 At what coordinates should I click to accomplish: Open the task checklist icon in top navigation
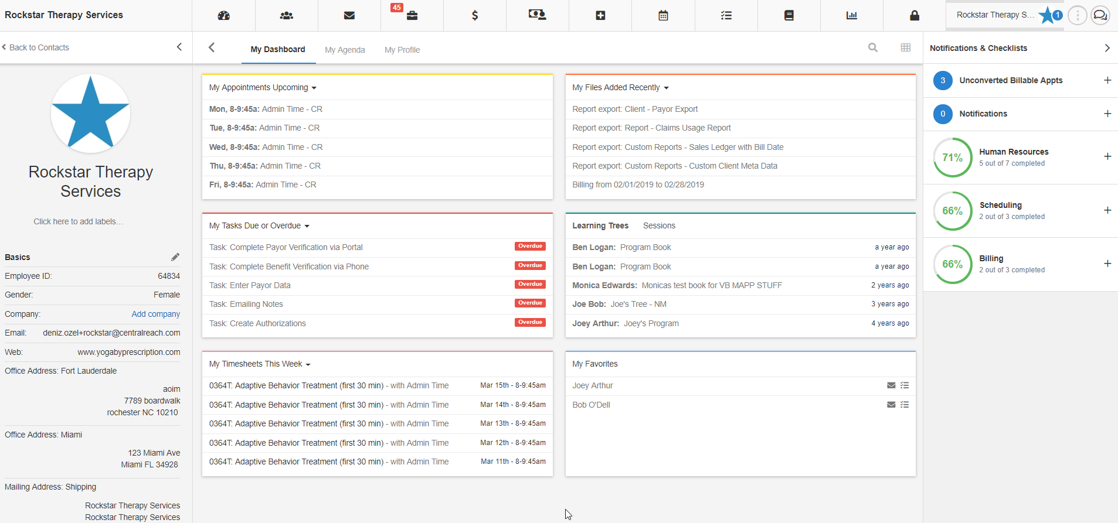pos(726,15)
